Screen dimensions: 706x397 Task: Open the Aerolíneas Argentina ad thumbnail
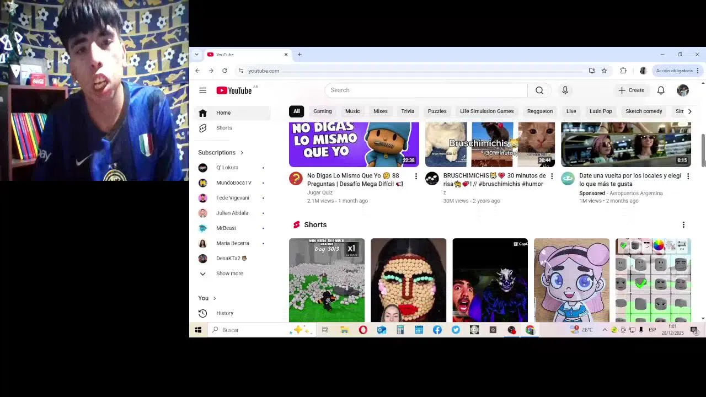(626, 144)
